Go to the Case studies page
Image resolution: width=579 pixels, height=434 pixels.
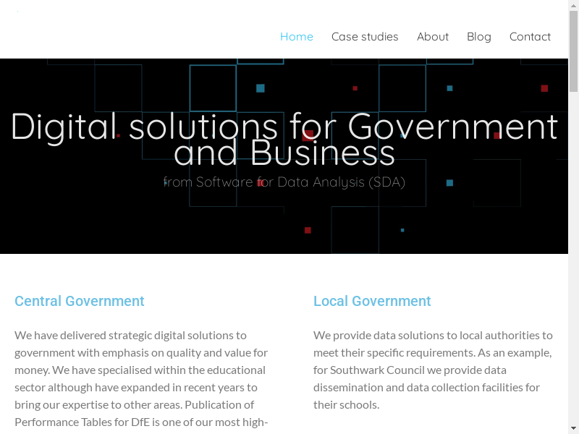365,36
